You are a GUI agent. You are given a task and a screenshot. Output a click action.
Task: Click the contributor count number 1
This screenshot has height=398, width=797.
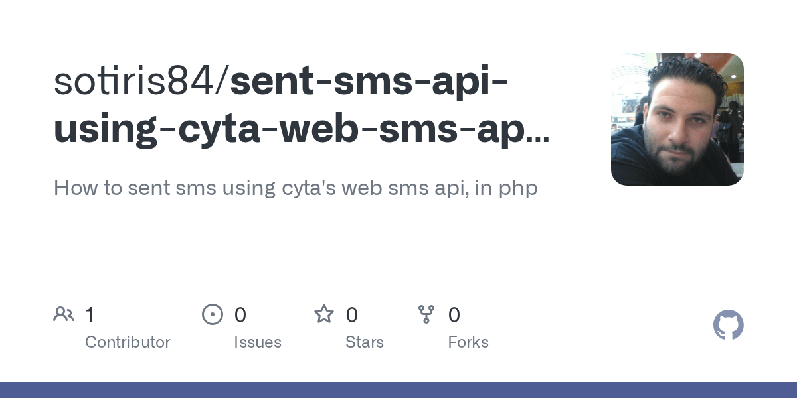tap(90, 314)
